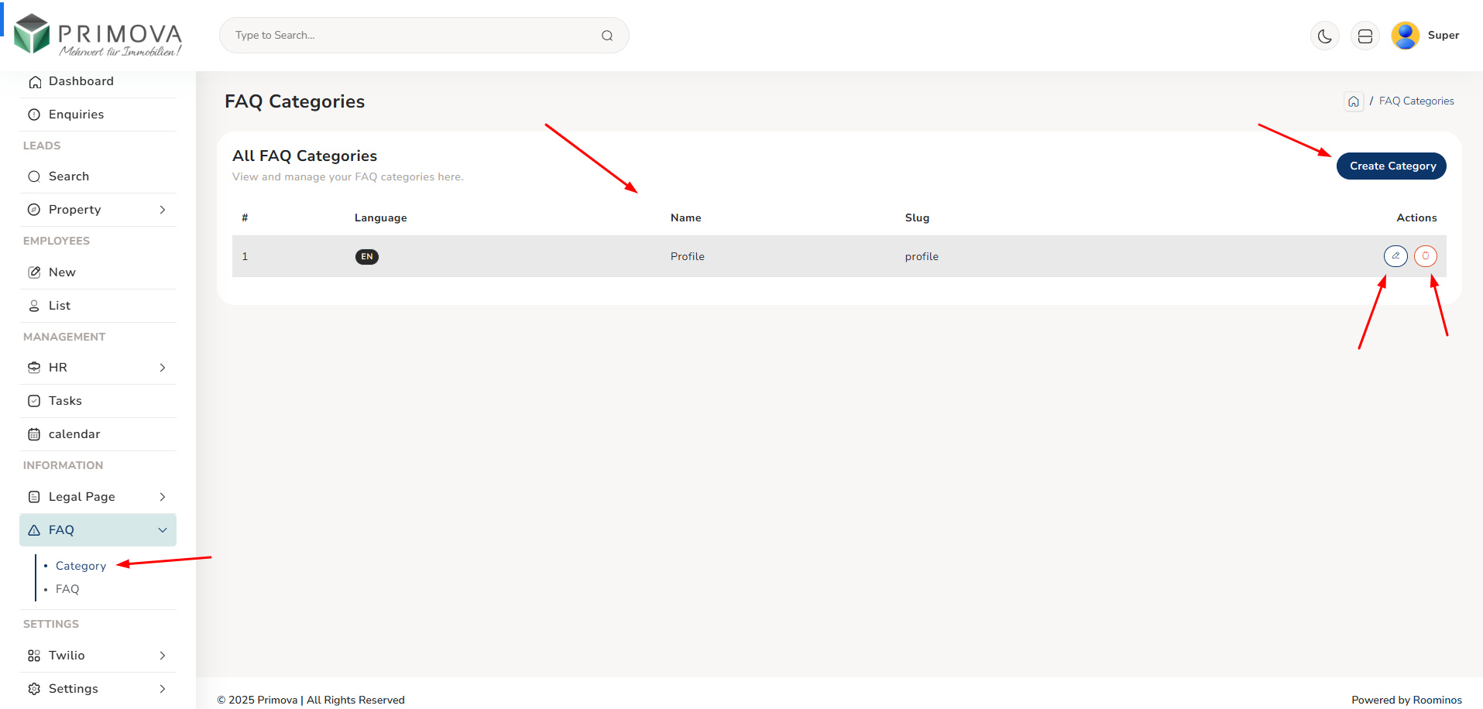Click the Create Category button
The width and height of the screenshot is (1483, 709).
click(1391, 166)
